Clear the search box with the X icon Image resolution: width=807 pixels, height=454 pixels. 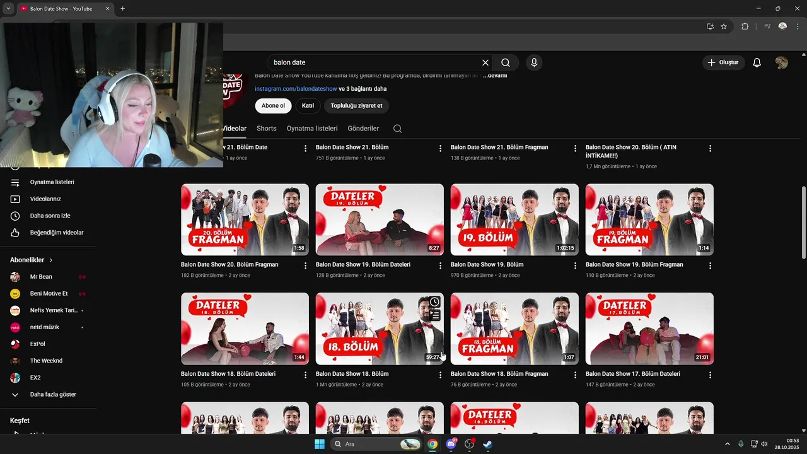click(485, 62)
